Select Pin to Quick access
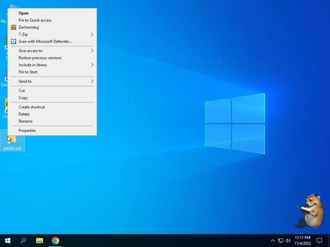The width and height of the screenshot is (330, 247). pos(52,20)
